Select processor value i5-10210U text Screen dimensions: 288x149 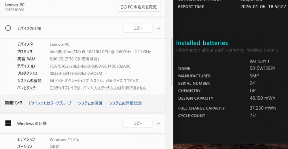pos(100,52)
